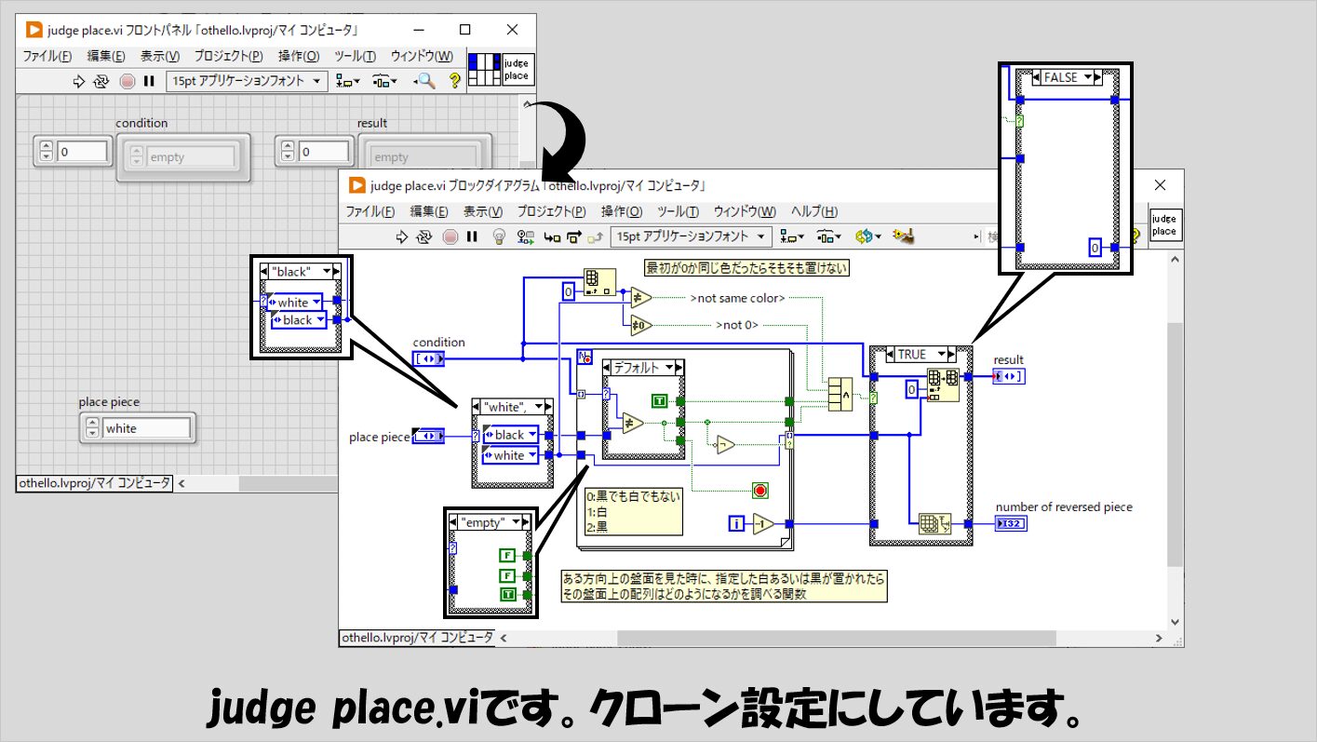
Task: Click the front panel connector pane grid
Action: tap(484, 70)
